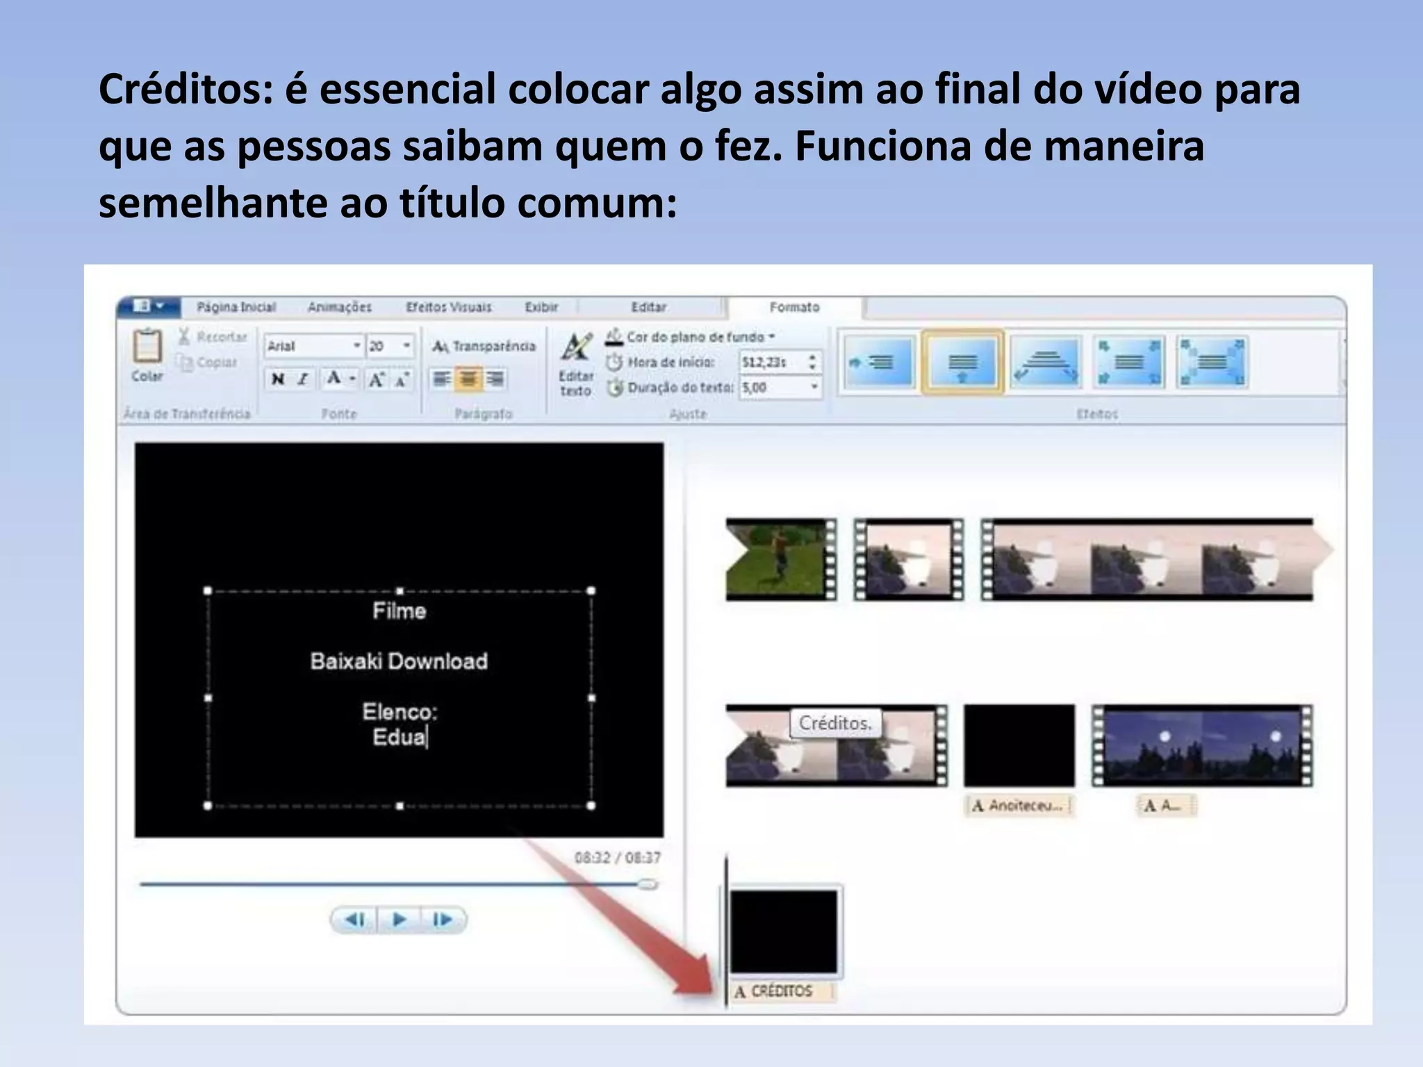The image size is (1423, 1067).
Task: Step to the previous frame
Action: pos(355,920)
